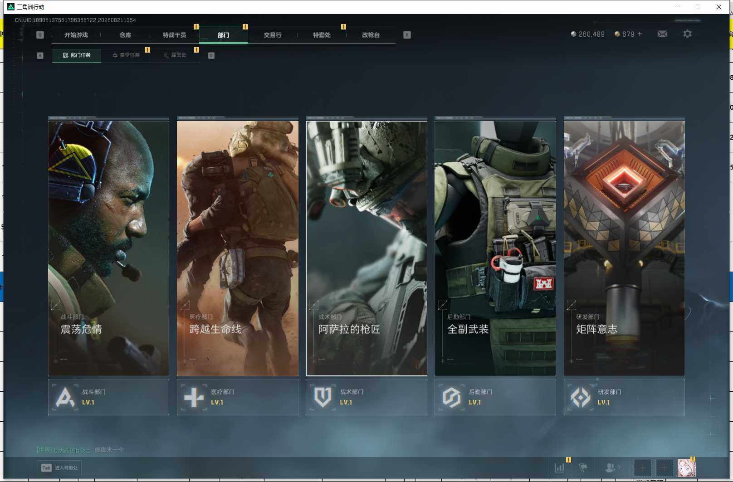Open the 矩阵意志 research department card
This screenshot has width=733, height=482.
tap(624, 248)
